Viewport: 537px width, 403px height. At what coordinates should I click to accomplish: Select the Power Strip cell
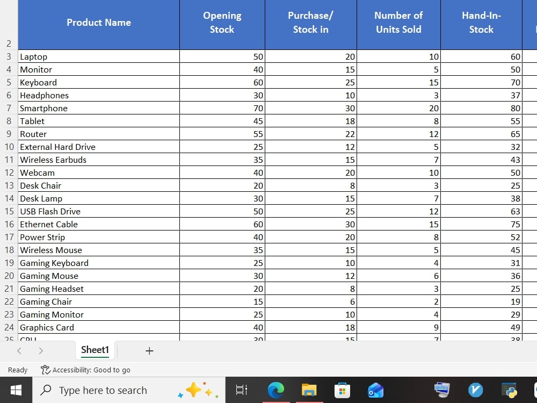(x=99, y=237)
